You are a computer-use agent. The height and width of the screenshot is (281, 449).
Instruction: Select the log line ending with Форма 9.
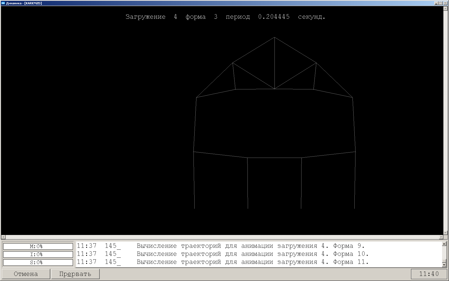pyautogui.click(x=221, y=246)
